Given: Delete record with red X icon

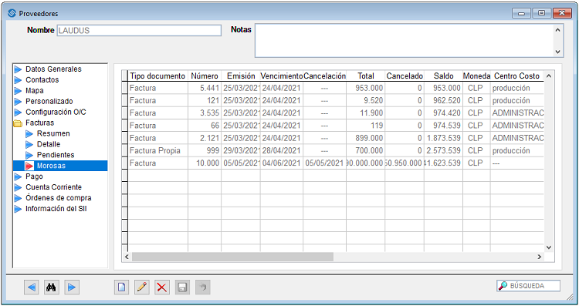Looking at the screenshot, I should [162, 288].
